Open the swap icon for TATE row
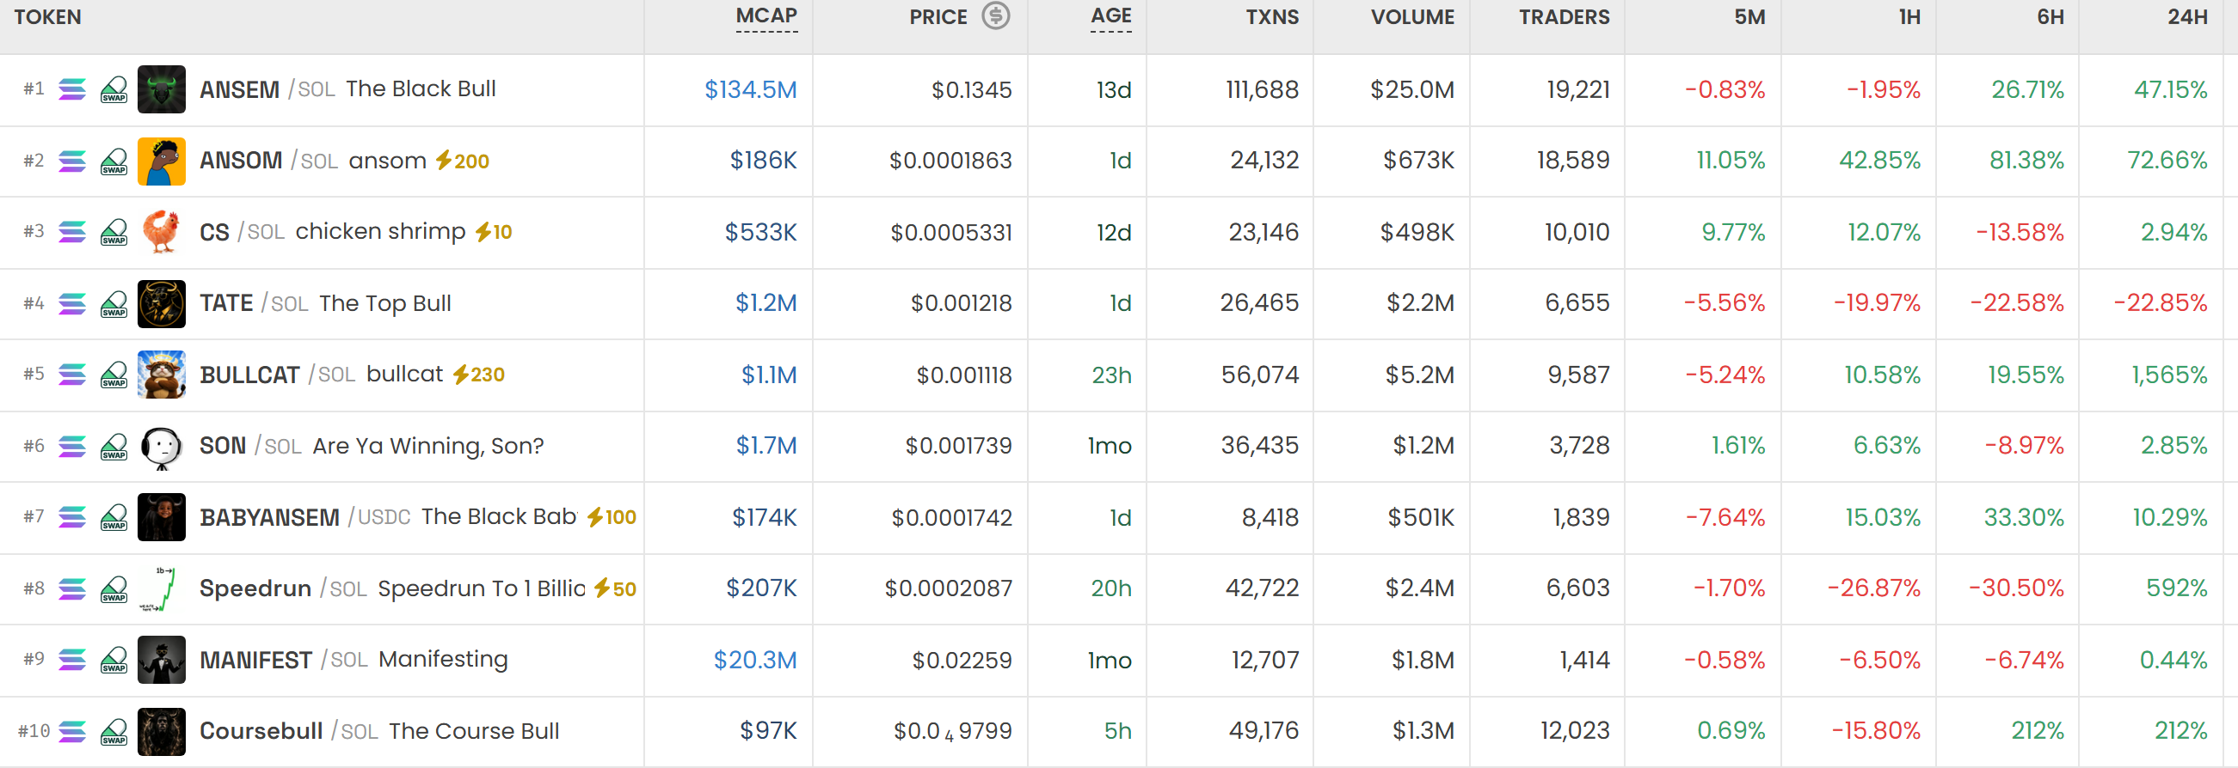The image size is (2238, 768). 114,304
